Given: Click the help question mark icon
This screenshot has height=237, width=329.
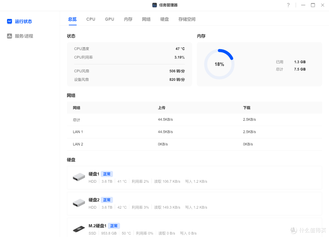Looking at the screenshot, I should pyautogui.click(x=288, y=5).
